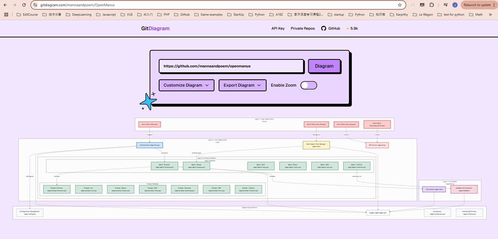
Task: Click the blue sparkle star decoration
Action: pos(148,102)
